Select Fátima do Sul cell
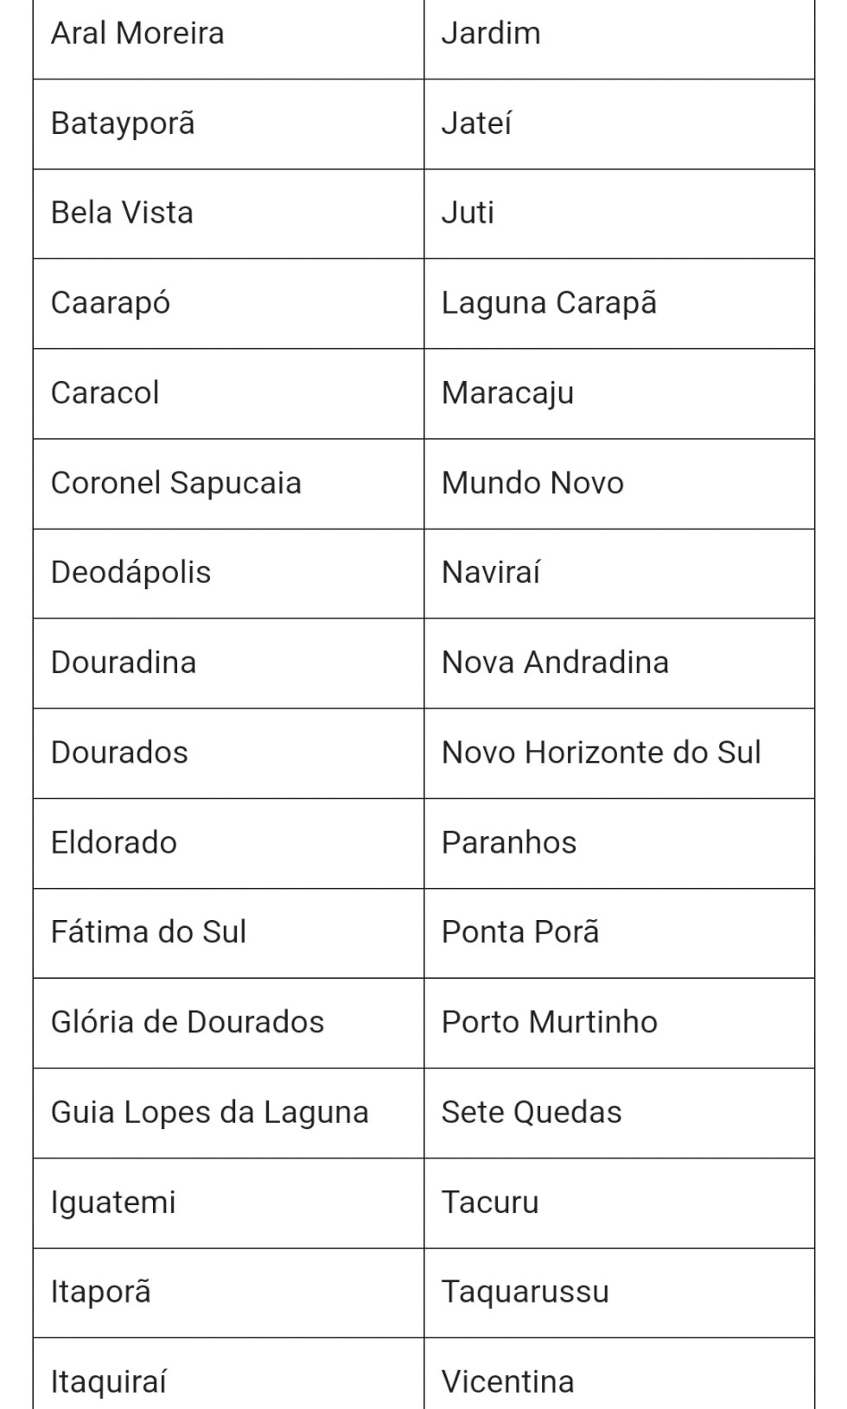847x1409 pixels. [x=149, y=932]
